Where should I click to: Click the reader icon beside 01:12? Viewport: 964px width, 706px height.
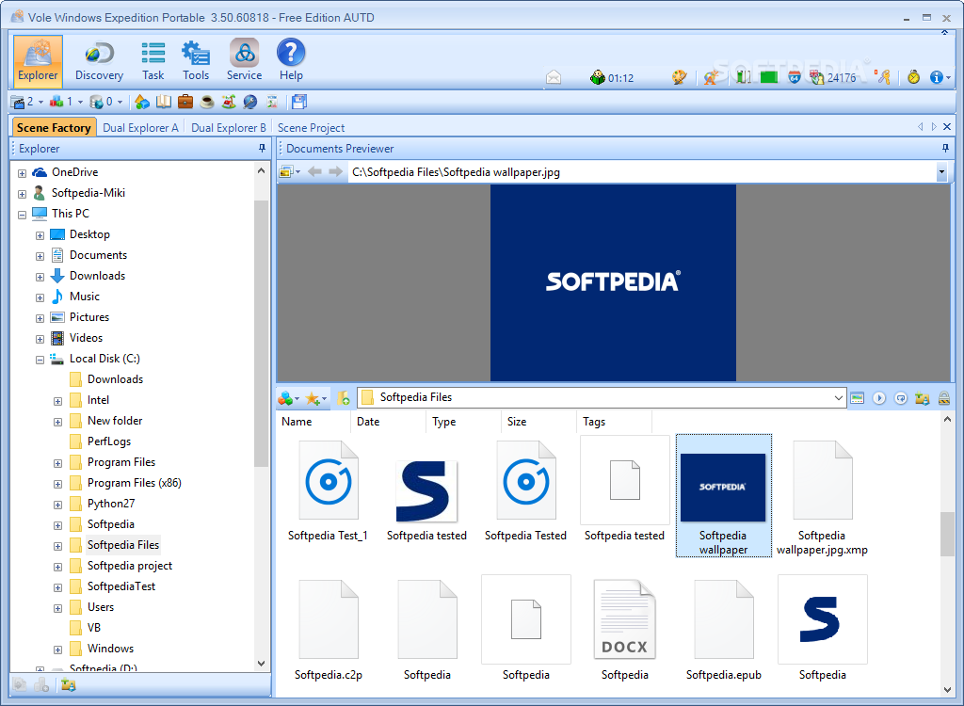(x=597, y=77)
